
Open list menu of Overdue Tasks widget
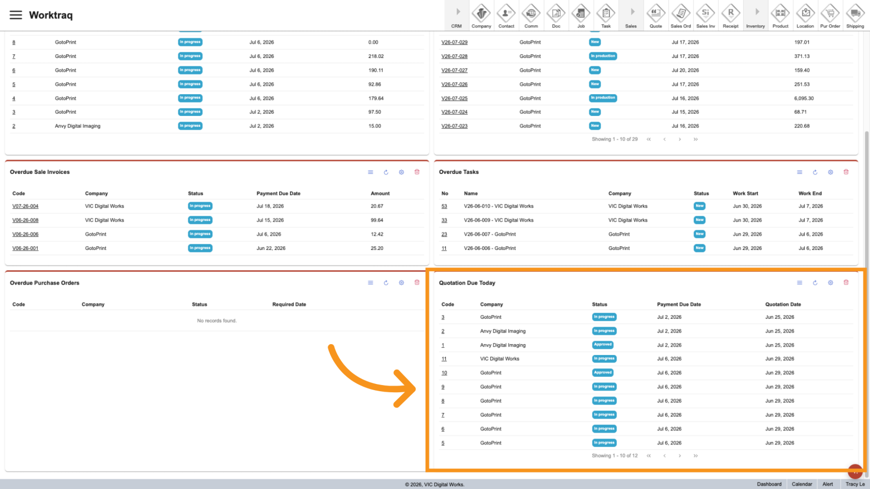(800, 172)
